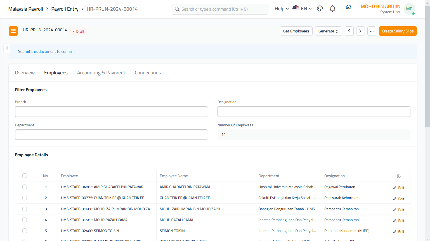The image size is (430, 241).
Task: Open the three-dots more options menu
Action: pyautogui.click(x=372, y=31)
